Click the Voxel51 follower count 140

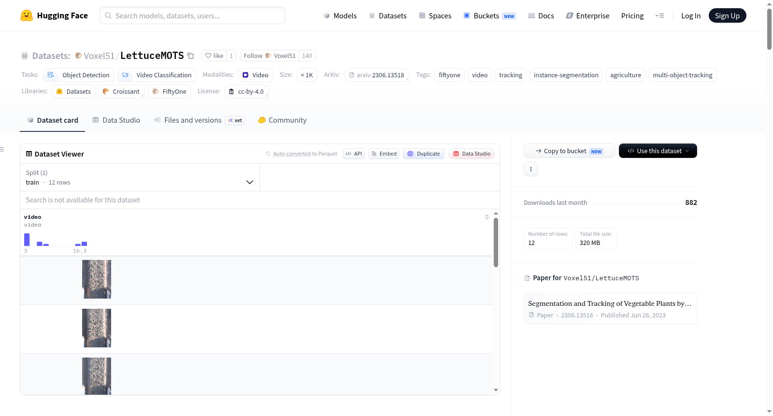pyautogui.click(x=307, y=56)
